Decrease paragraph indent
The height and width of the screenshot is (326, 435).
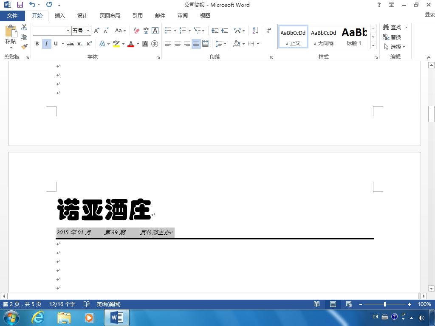pyautogui.click(x=215, y=31)
